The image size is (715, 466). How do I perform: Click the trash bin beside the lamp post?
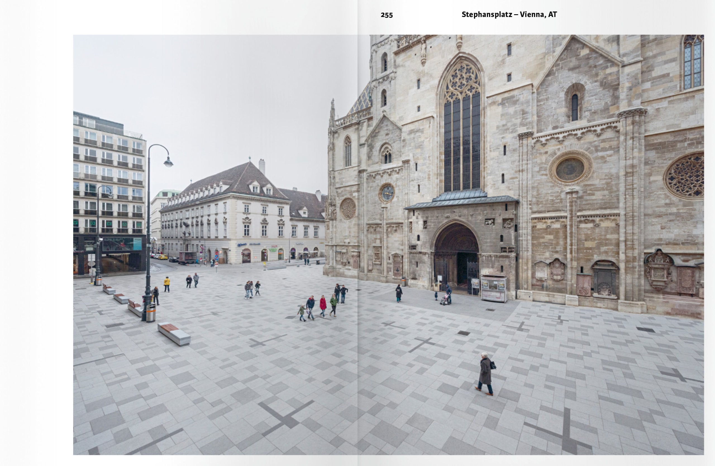pyautogui.click(x=151, y=313)
